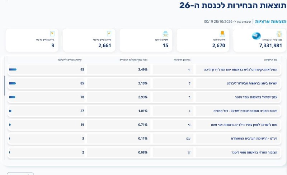This screenshot has height=175, width=287.
Task: Click the 'אותיות הרשימה' column header
Action: click(182, 60)
